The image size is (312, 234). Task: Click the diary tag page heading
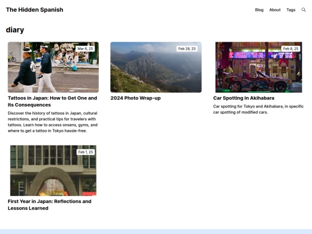point(15,30)
